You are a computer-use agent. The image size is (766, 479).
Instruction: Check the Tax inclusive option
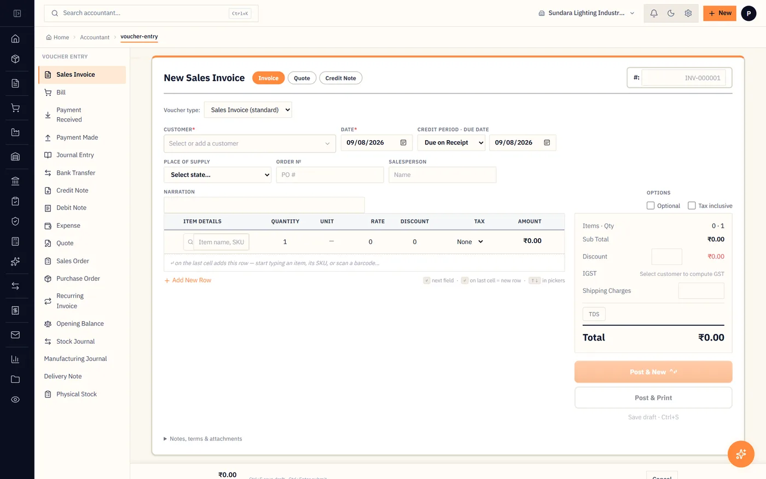click(692, 206)
